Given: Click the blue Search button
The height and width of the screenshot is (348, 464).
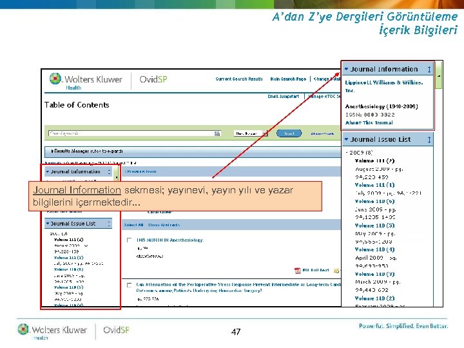Looking at the screenshot, I should click(289, 133).
